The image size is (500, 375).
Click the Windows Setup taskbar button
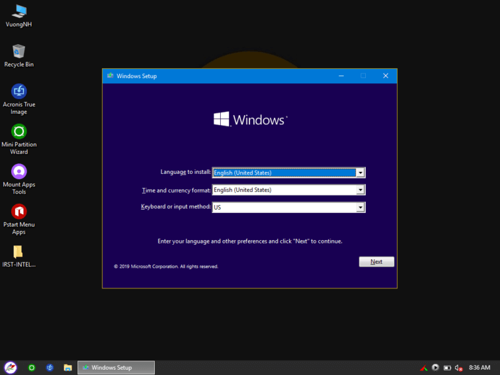coord(116,368)
